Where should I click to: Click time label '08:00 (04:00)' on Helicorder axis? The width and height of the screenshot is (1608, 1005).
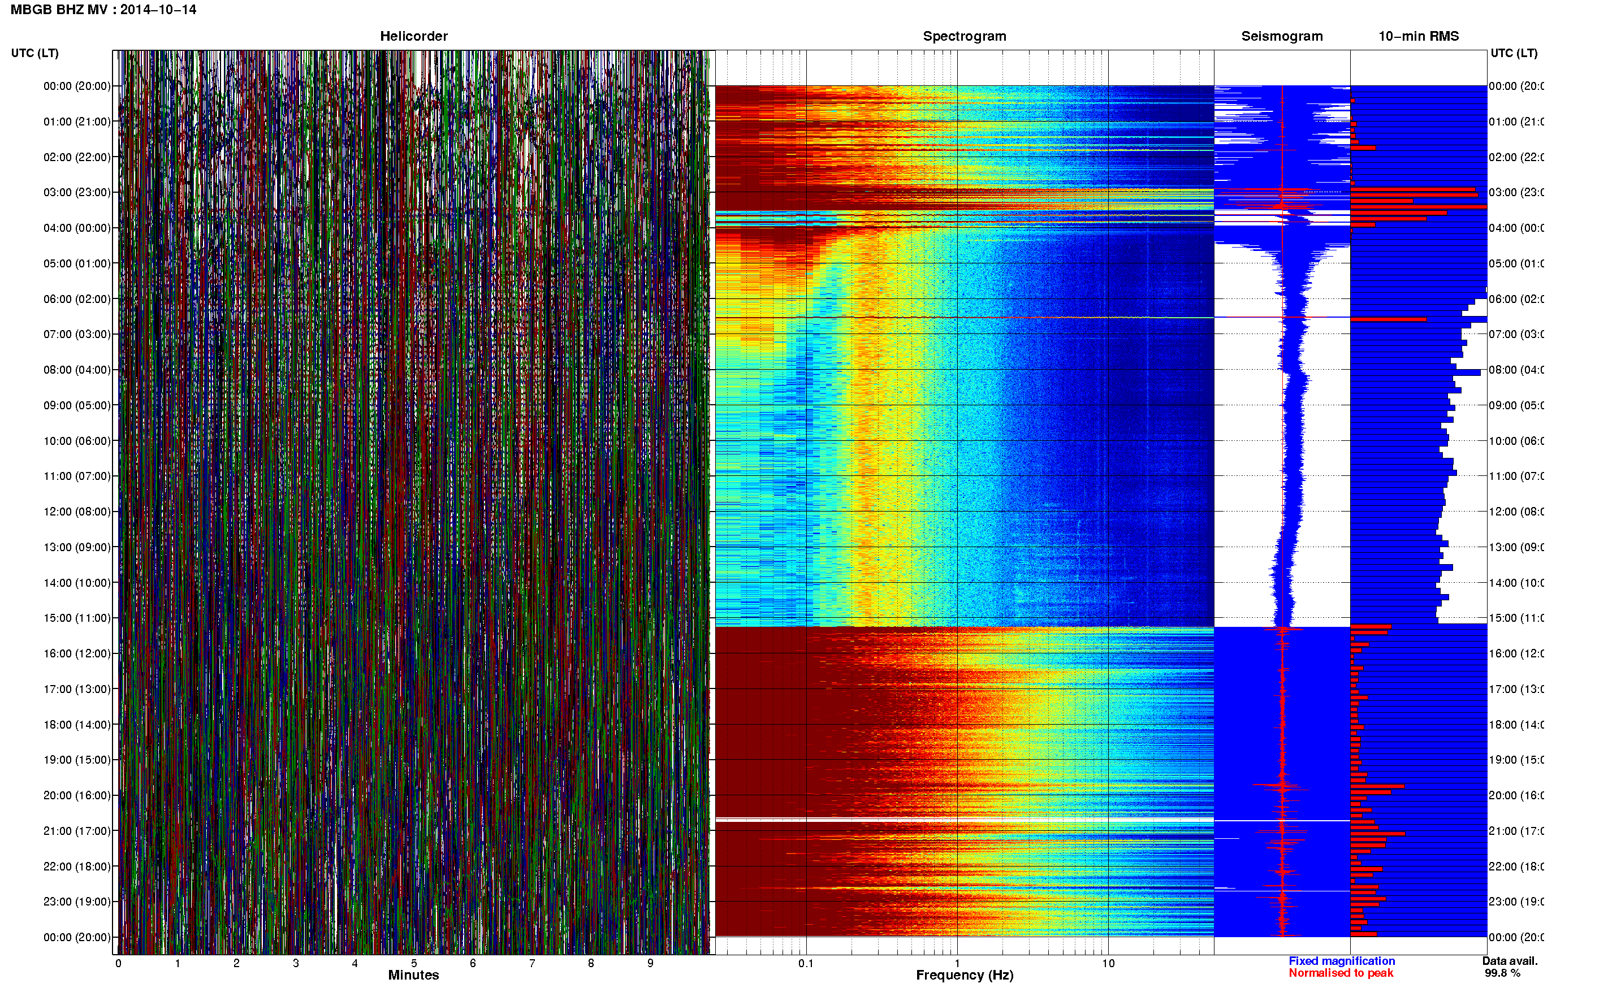pos(77,370)
